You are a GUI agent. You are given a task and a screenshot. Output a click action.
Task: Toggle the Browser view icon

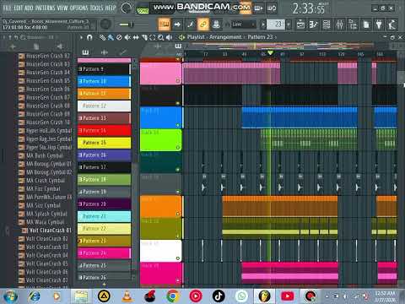[x=353, y=24]
